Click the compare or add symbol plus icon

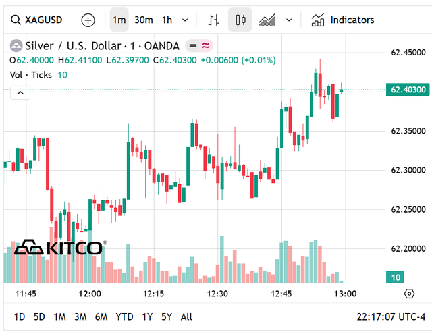click(x=88, y=20)
